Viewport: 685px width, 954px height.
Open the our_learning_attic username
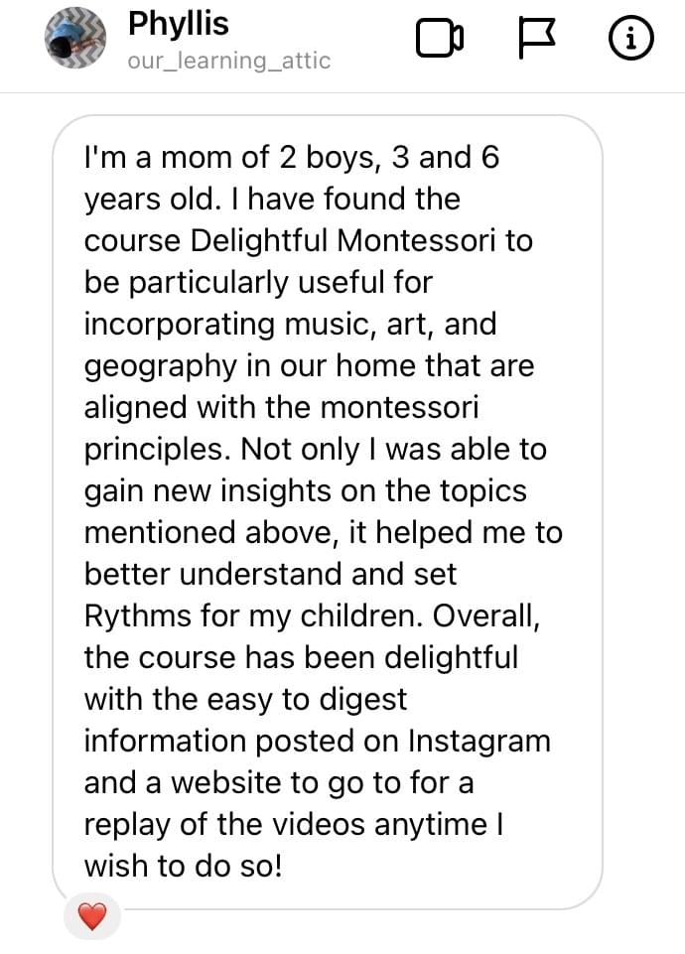(228, 61)
